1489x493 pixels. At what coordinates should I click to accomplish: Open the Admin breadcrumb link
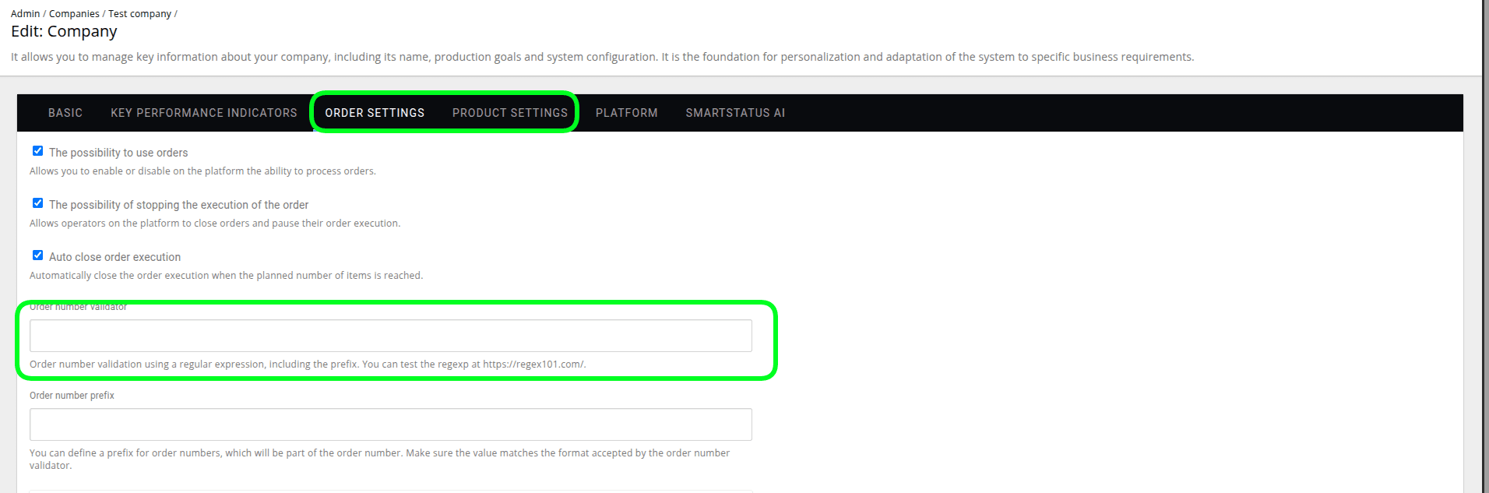(25, 14)
